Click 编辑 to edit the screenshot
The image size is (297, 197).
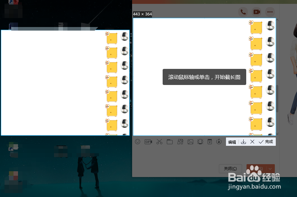(x=232, y=142)
